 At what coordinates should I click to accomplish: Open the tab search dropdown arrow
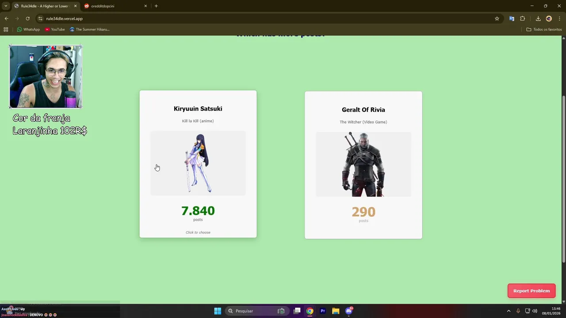coord(5,6)
